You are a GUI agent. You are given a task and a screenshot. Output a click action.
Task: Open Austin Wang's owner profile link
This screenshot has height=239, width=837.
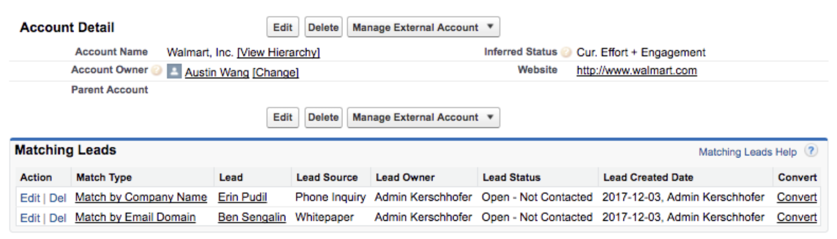[x=217, y=72]
